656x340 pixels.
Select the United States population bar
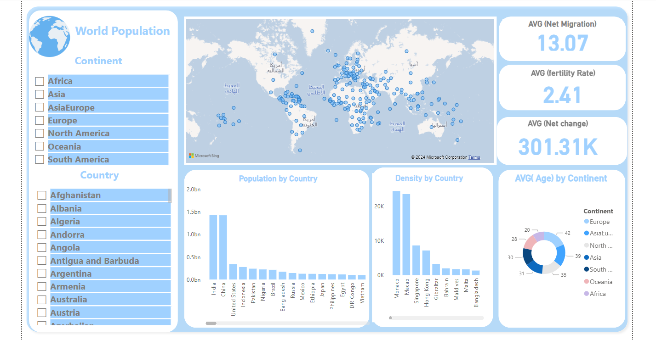(233, 272)
